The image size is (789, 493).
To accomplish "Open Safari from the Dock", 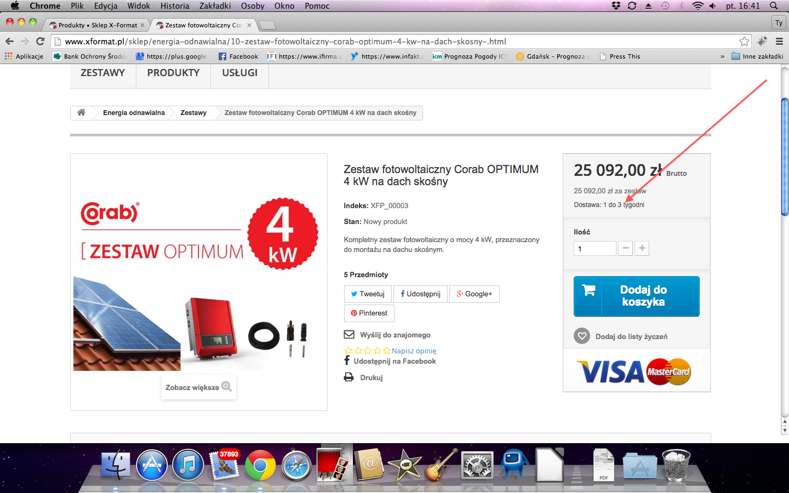I will 296,465.
